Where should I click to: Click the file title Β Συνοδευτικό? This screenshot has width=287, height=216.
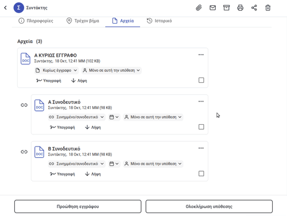tap(64, 149)
